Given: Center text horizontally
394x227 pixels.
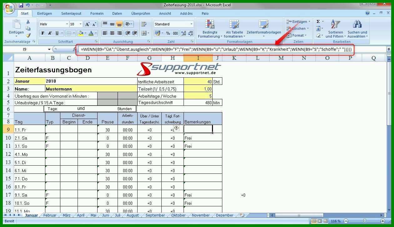Looking at the screenshot, I should (112, 33).
